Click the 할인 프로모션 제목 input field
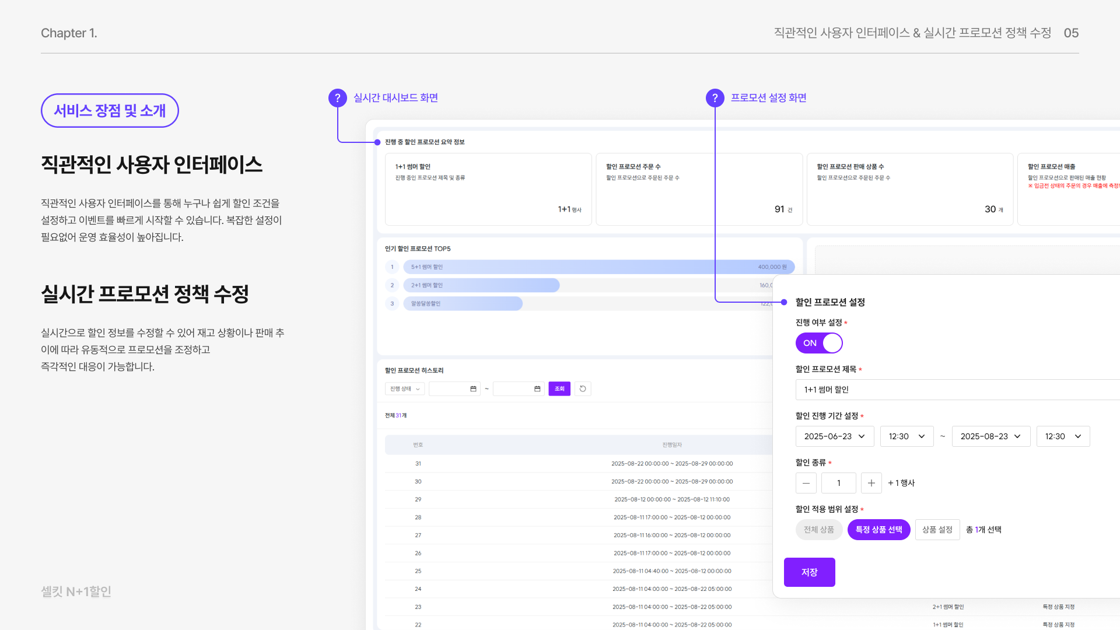Screen dimensions: 1120x630 point(957,390)
